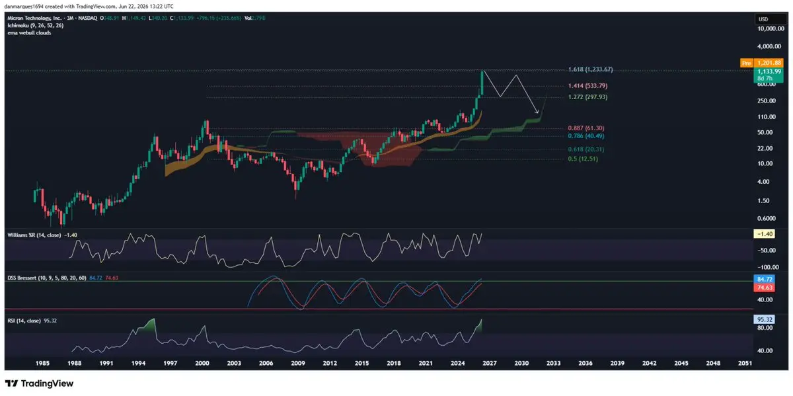Click the RSI (14, close) indicator label
Screen dimensions: 793x396
26,319
